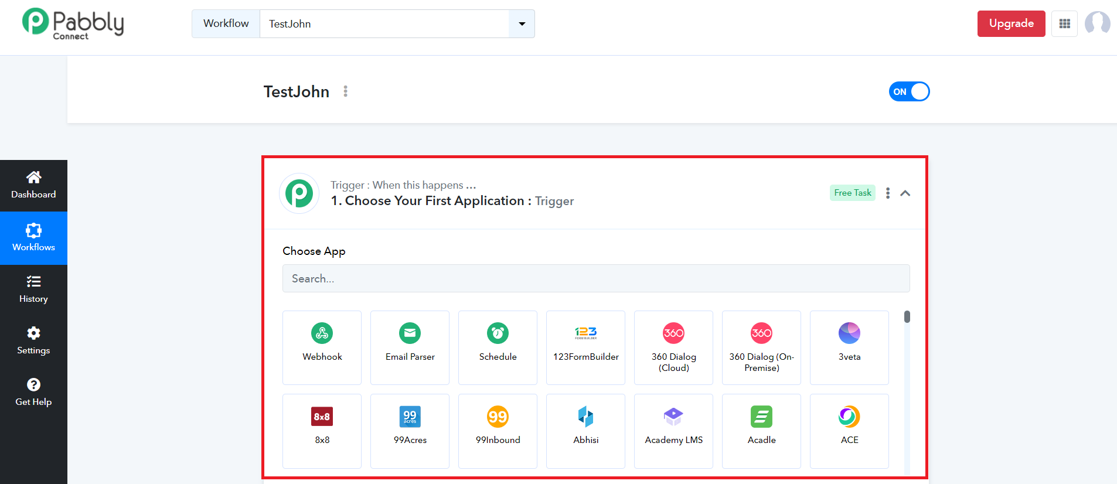Select the Webhook app

(322, 347)
